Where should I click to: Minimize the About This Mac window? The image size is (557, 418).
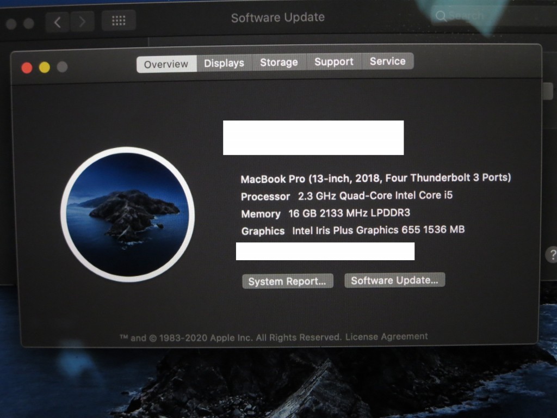[x=45, y=67]
